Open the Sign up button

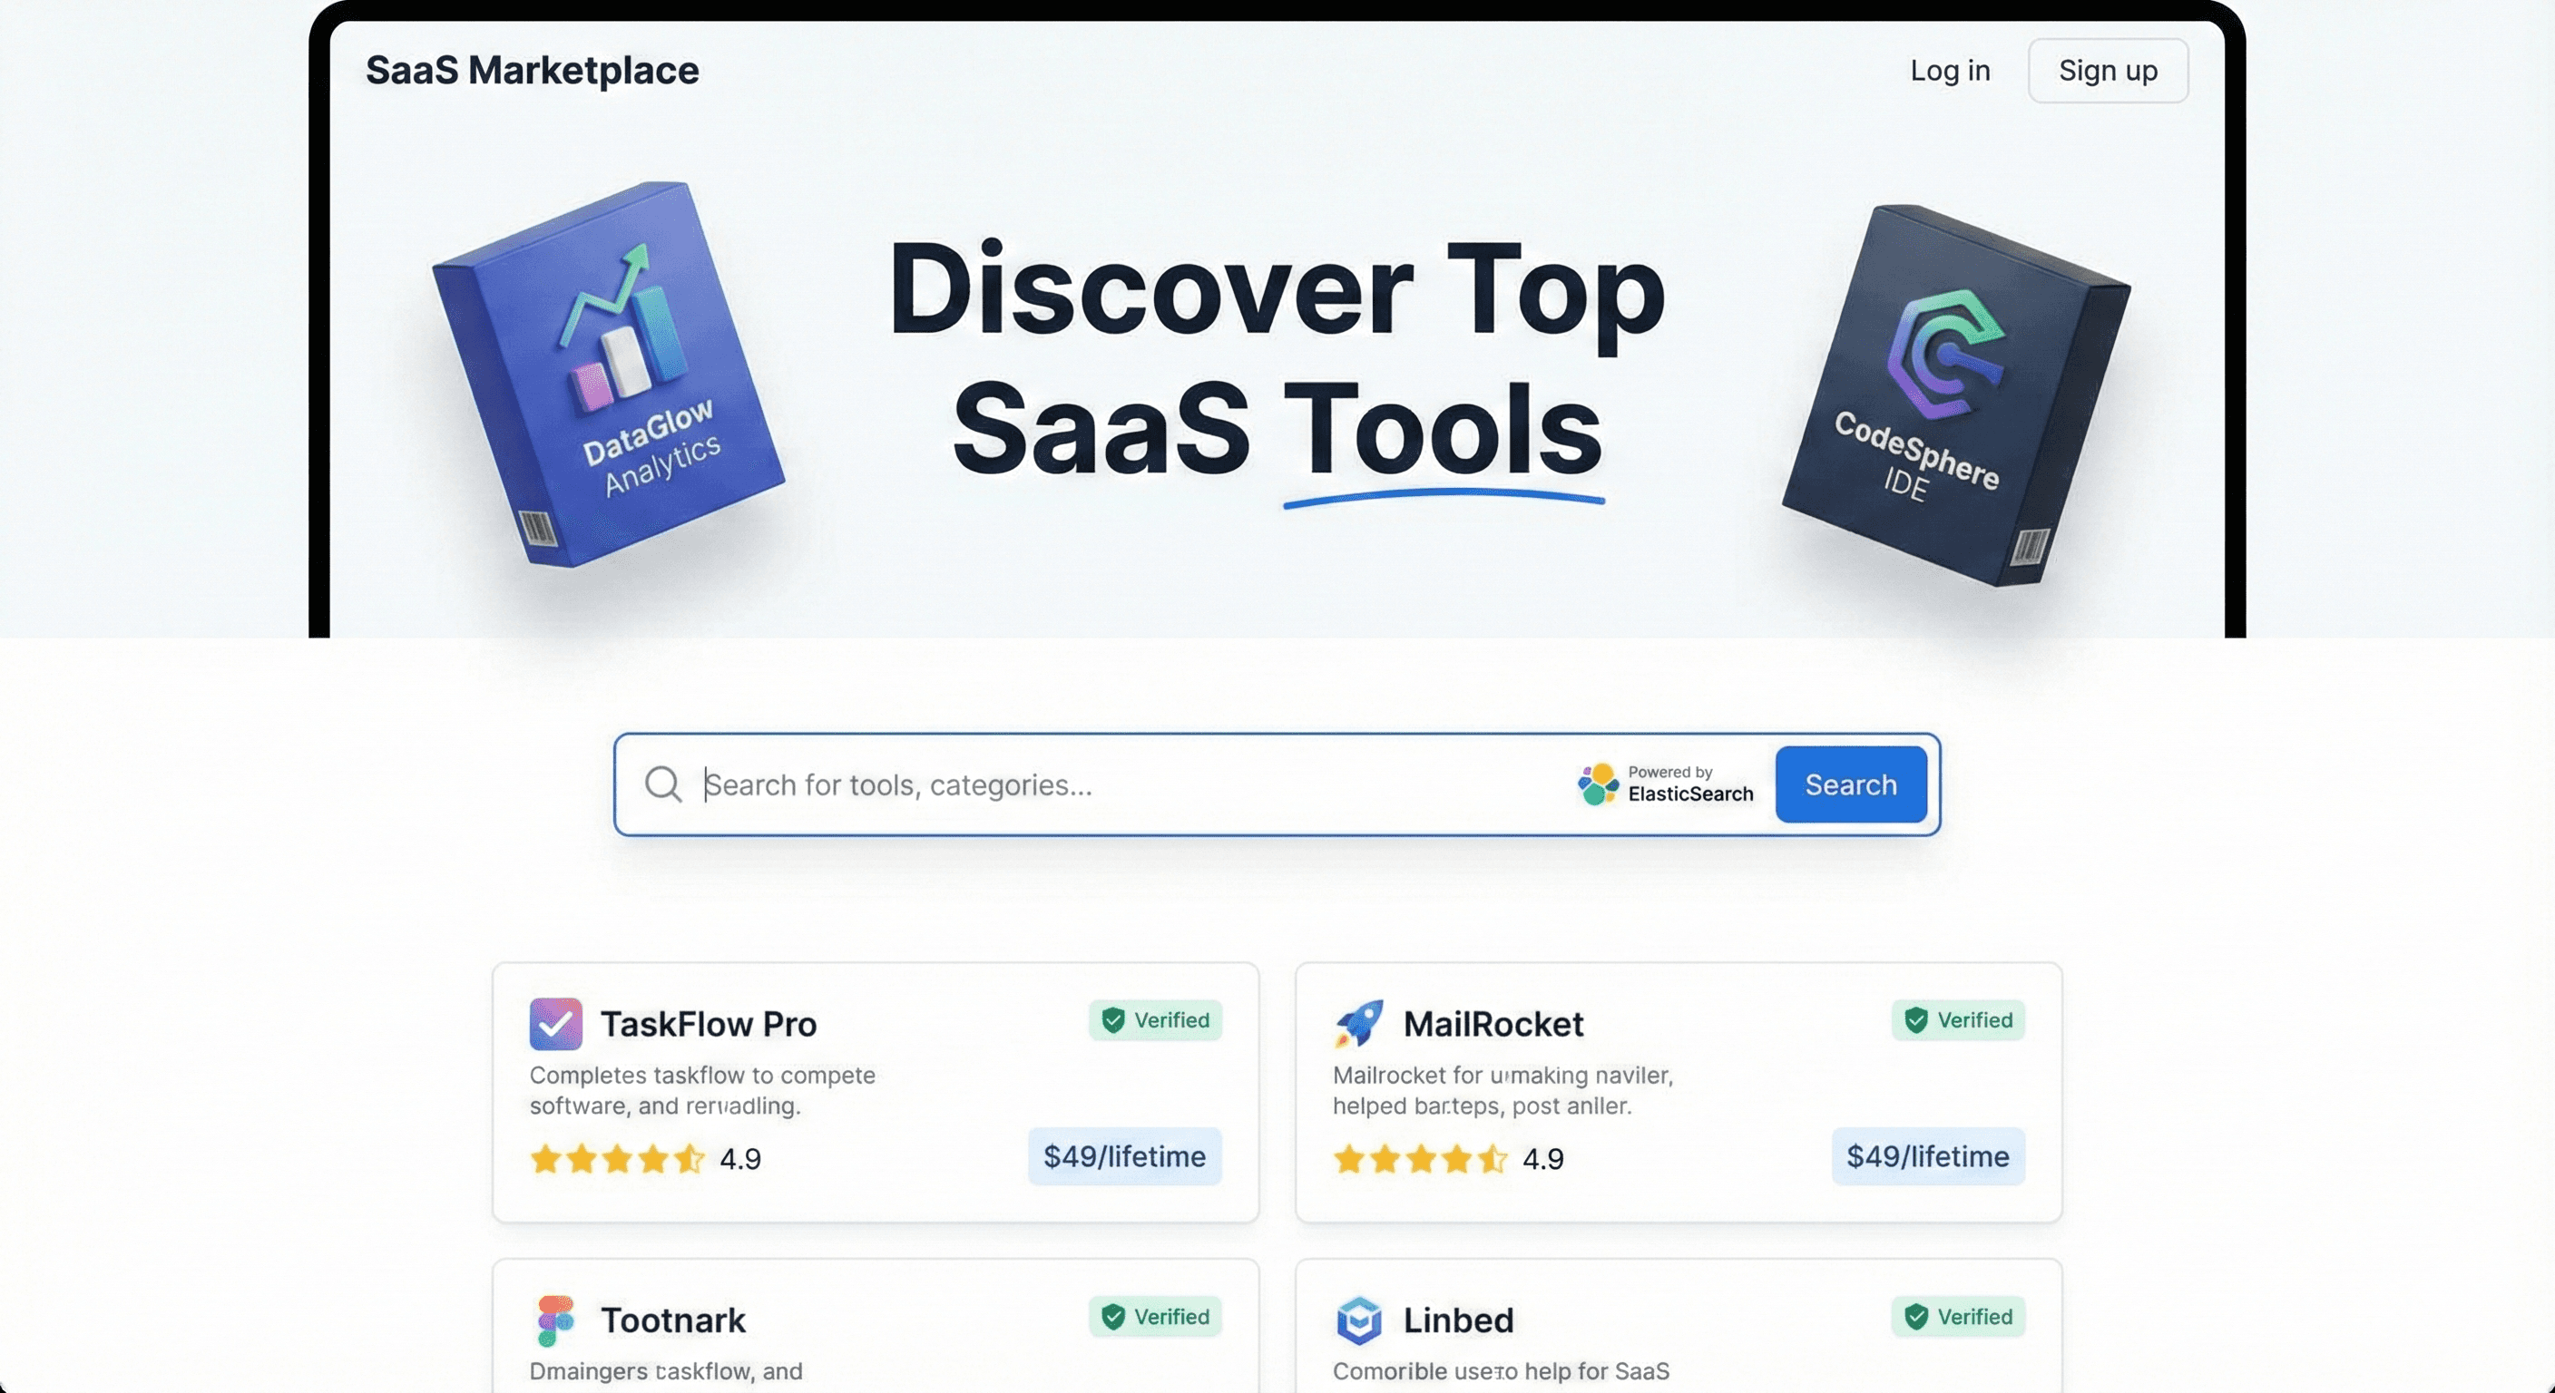pyautogui.click(x=2108, y=72)
